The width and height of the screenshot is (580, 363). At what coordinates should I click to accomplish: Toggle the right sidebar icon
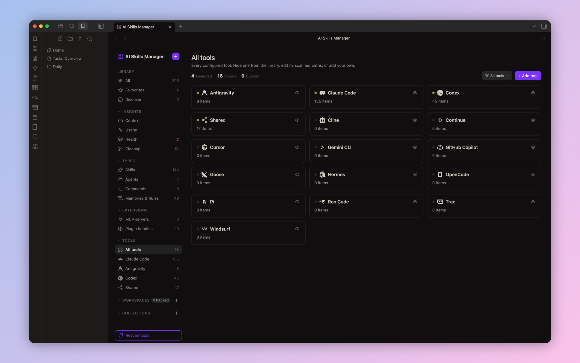pyautogui.click(x=544, y=26)
